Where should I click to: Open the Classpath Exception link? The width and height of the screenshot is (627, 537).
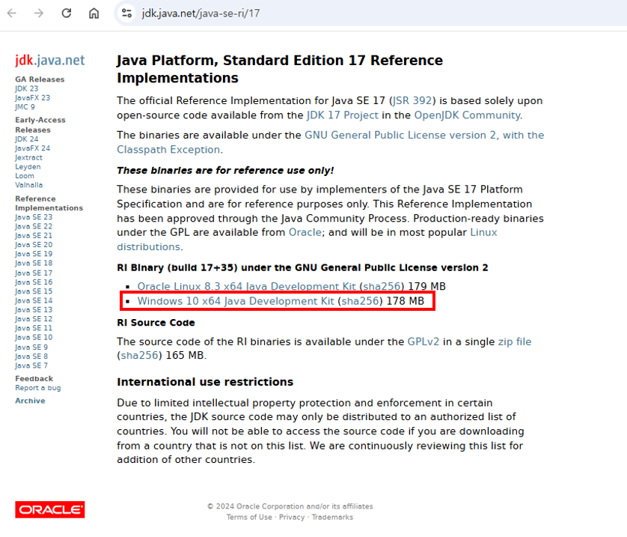pos(168,150)
